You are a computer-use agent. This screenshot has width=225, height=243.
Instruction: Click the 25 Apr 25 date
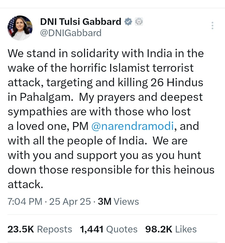click(70, 202)
